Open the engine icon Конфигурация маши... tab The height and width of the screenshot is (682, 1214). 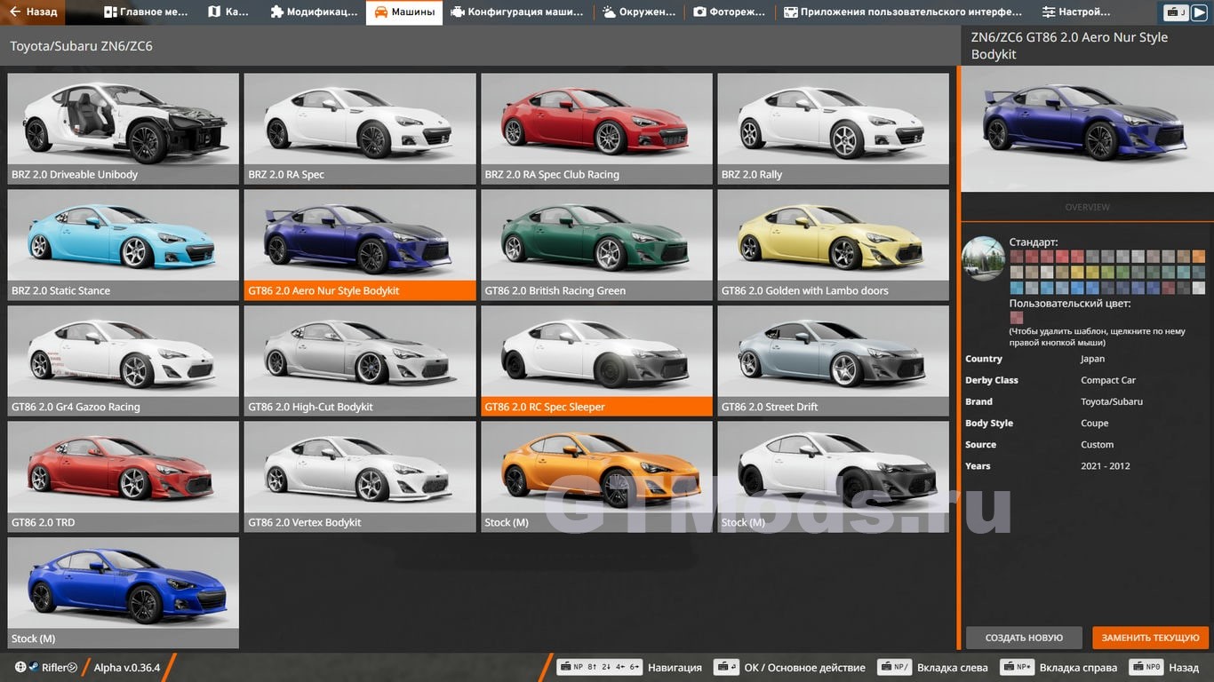pyautogui.click(x=517, y=12)
